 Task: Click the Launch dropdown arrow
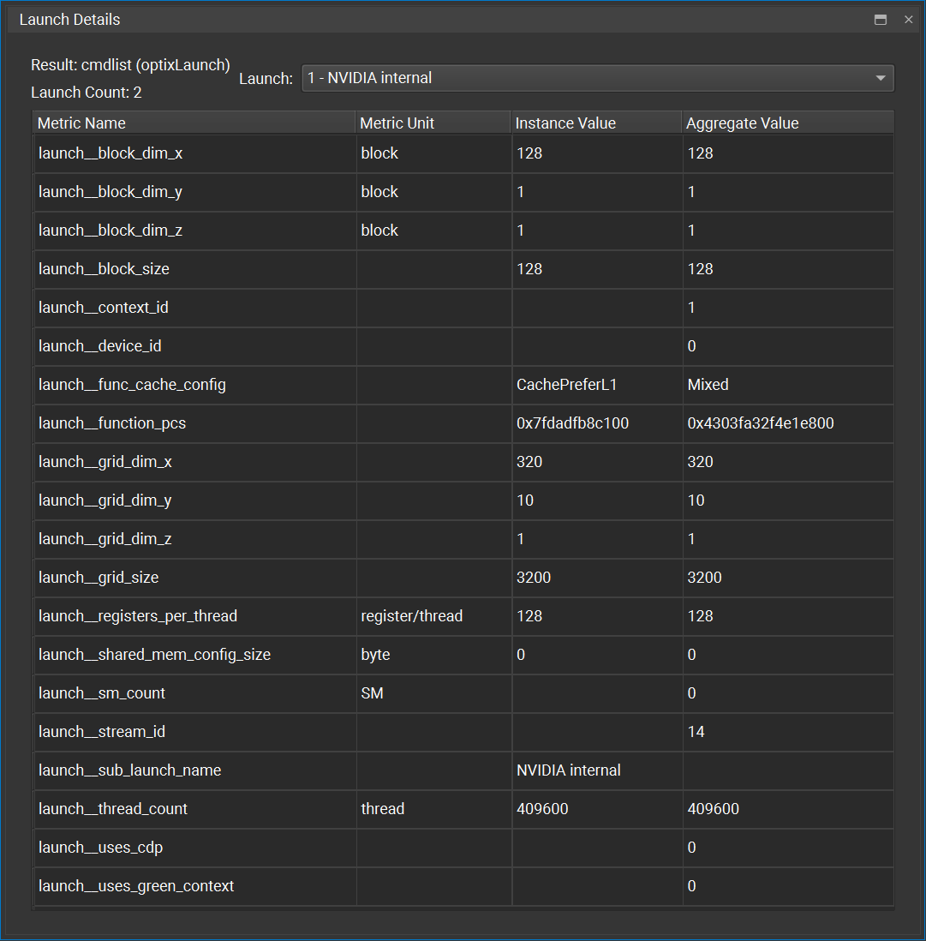880,78
